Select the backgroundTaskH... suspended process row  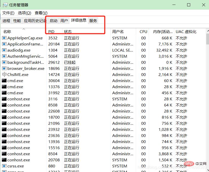click(x=25, y=62)
